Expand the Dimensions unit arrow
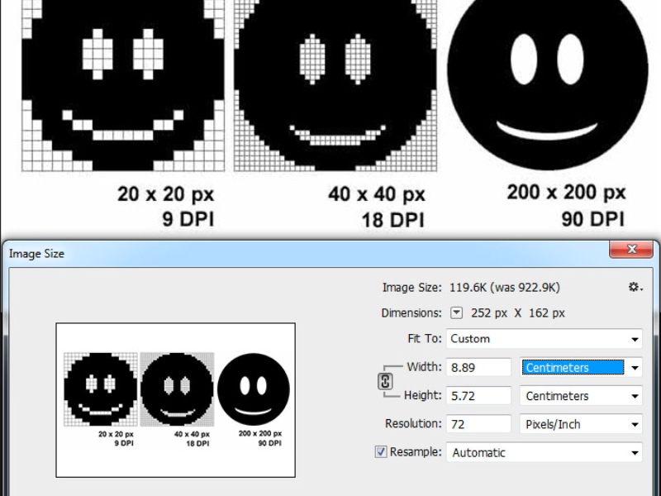661x496 pixels. [x=457, y=313]
